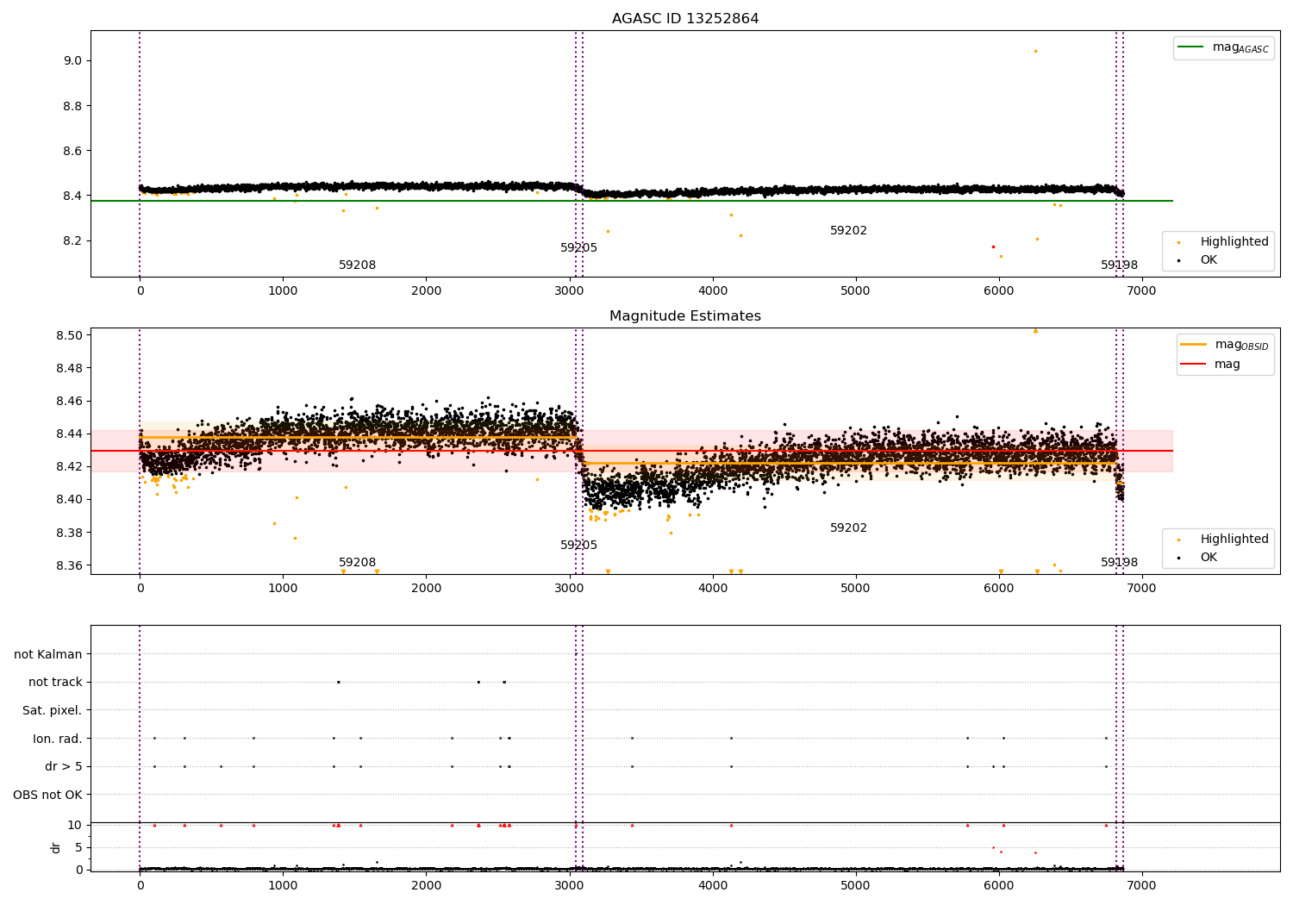Click the 10 tick on the dr axis
The height and width of the screenshot is (905, 1293).
tap(75, 825)
